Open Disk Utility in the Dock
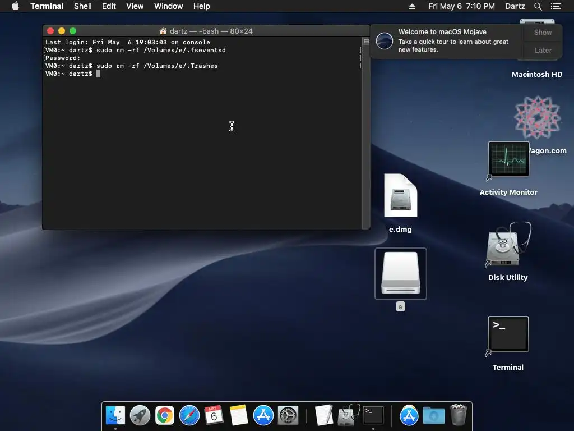Image resolution: width=574 pixels, height=431 pixels. tap(349, 415)
